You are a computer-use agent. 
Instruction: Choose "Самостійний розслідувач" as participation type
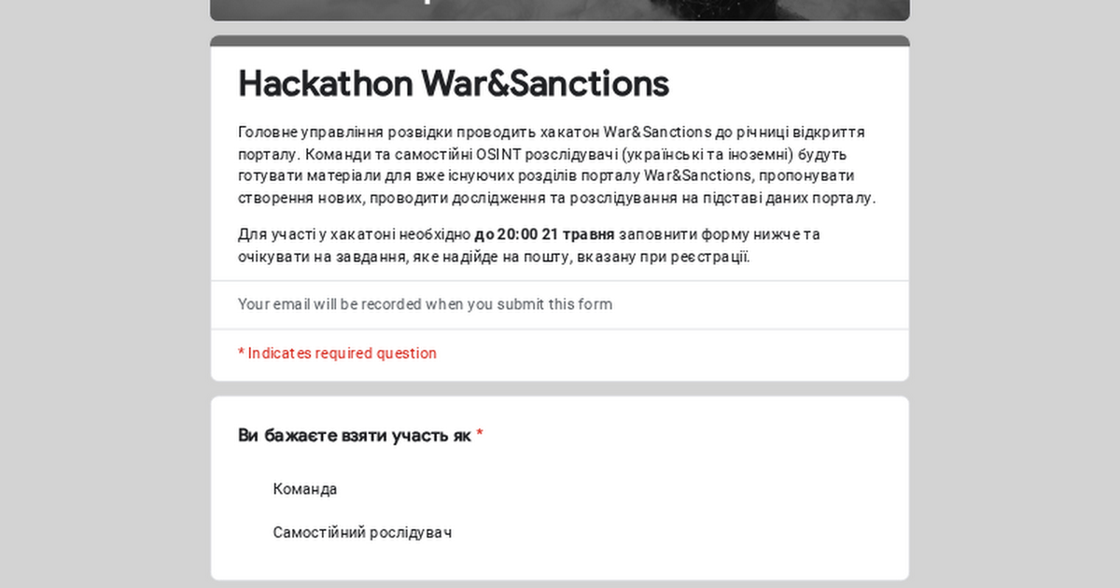point(362,533)
